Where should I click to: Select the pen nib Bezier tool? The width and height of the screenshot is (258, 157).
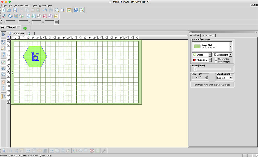click(3, 54)
